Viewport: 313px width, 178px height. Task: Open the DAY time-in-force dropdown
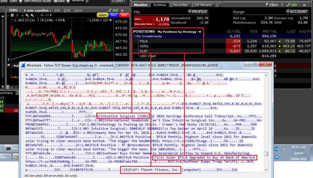pos(68,1)
